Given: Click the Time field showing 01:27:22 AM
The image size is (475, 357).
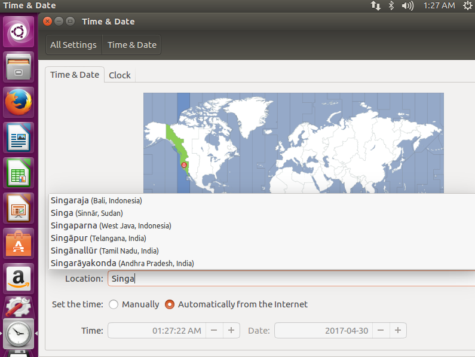Looking at the screenshot, I should coord(157,330).
